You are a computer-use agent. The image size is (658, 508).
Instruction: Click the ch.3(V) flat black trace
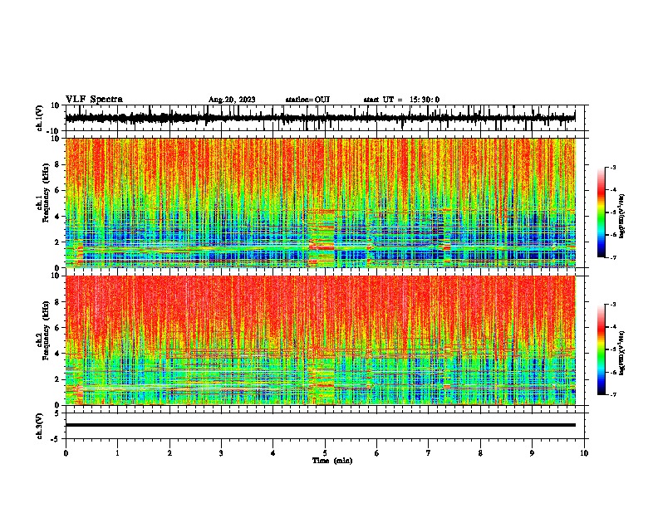[321, 425]
